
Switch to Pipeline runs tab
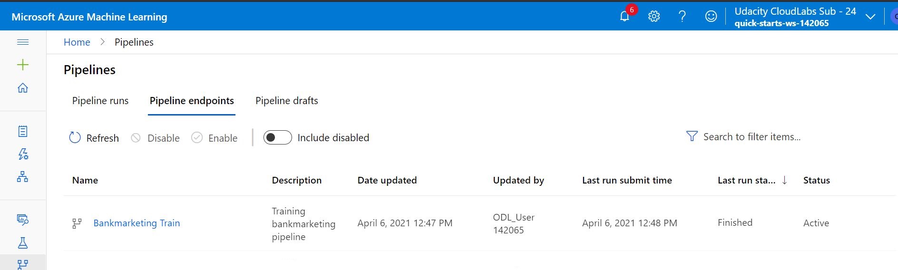click(100, 101)
